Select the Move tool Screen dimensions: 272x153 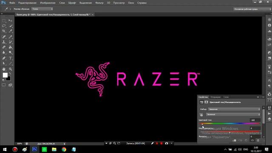(x=10, y=20)
